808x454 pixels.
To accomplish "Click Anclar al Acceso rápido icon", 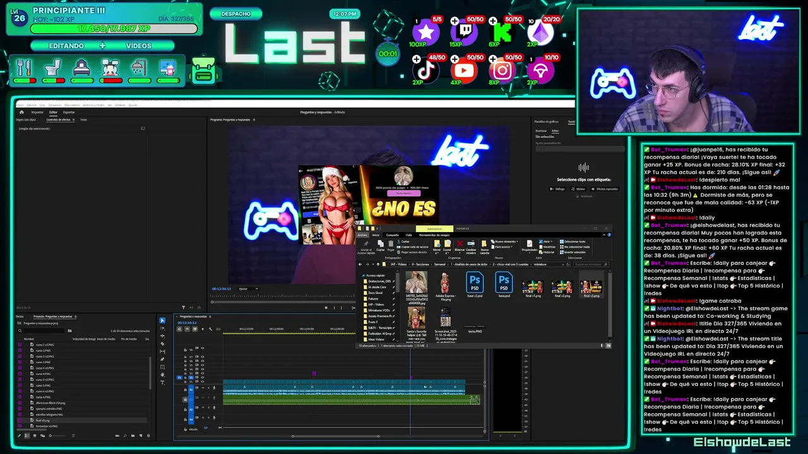I will pyautogui.click(x=366, y=246).
